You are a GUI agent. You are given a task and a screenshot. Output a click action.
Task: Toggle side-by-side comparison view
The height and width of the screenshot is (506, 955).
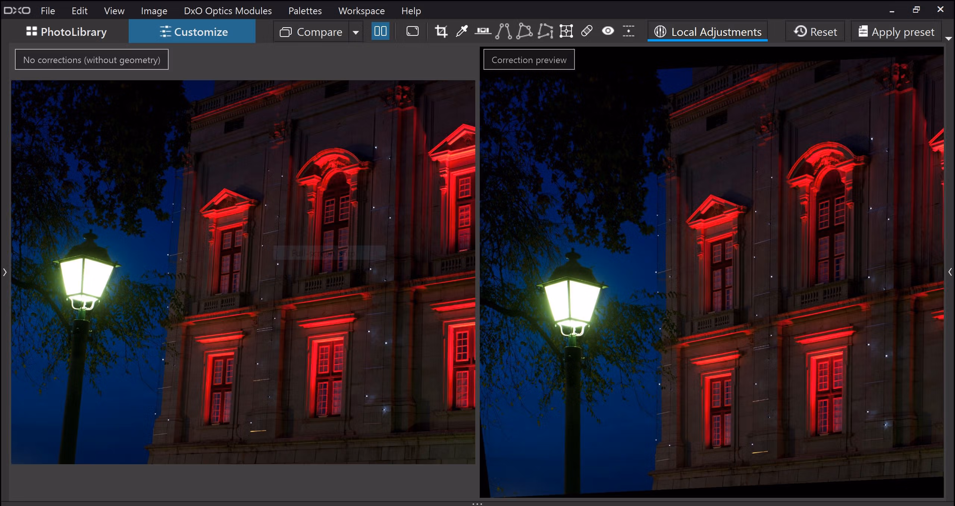pos(380,31)
